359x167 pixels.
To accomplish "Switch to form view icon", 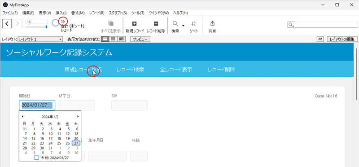I will [105, 39].
